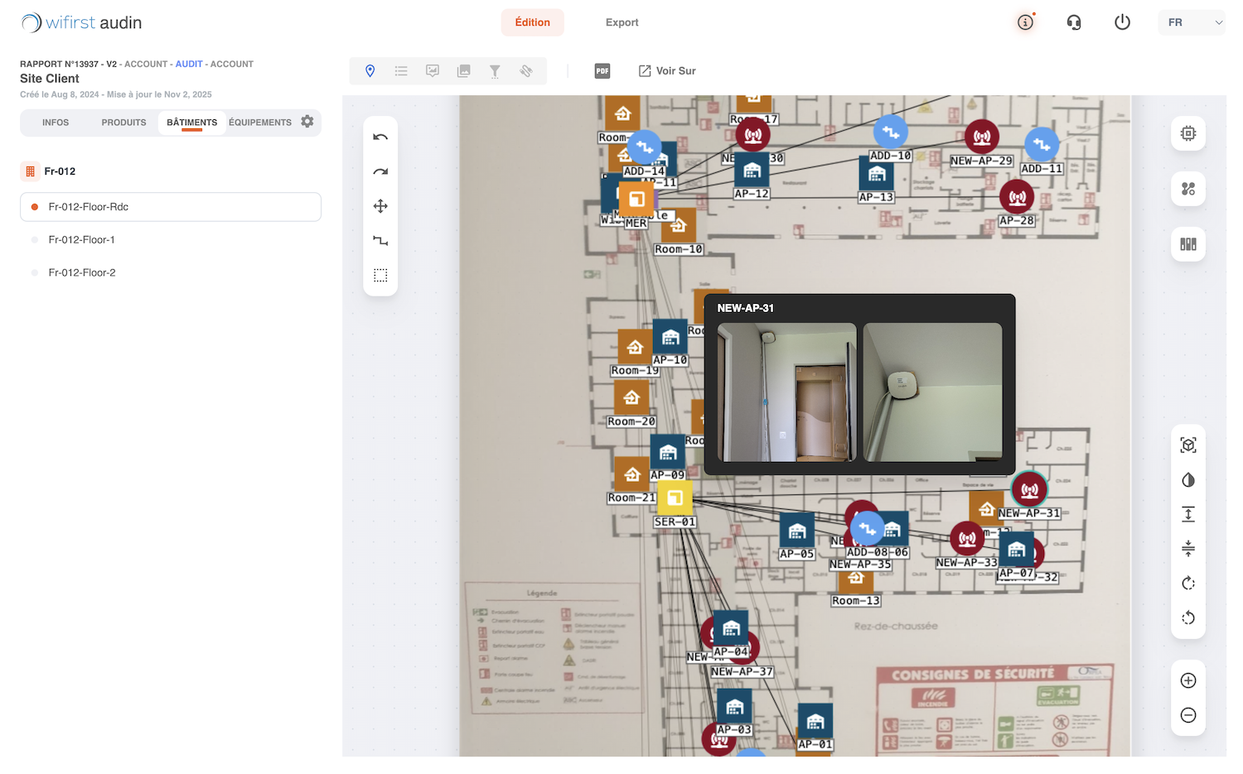Toggle the contrast half-circle icon
The image size is (1243, 774).
coord(1188,480)
